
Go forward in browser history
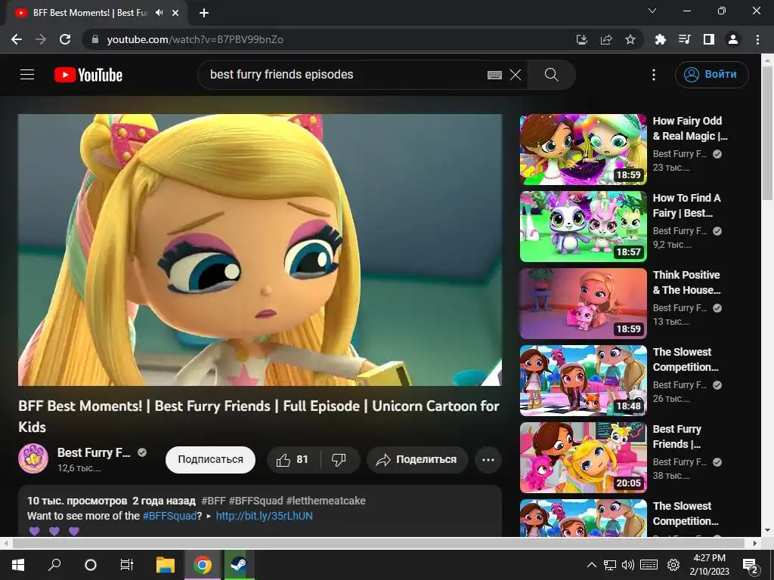(x=41, y=39)
